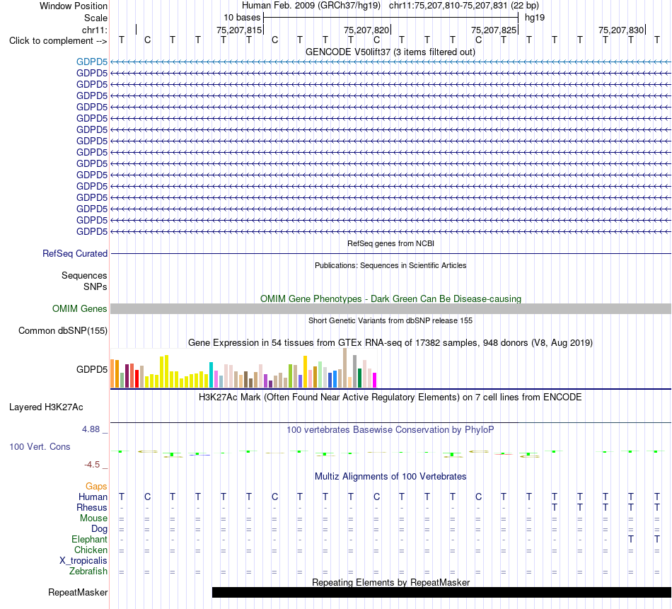Image resolution: width=672 pixels, height=609 pixels.
Task: Click the RefSeq Curated intron line
Action: pyautogui.click(x=390, y=253)
